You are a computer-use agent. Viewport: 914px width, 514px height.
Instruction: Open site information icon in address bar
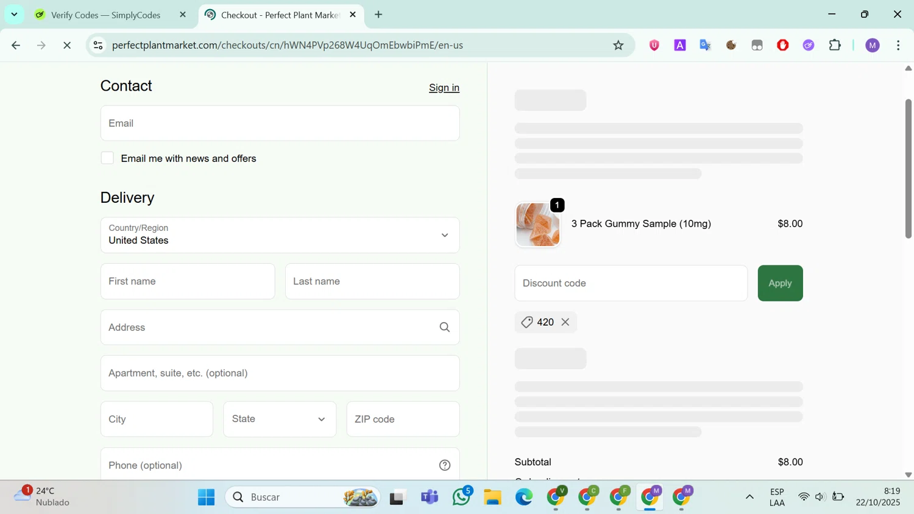[98, 45]
